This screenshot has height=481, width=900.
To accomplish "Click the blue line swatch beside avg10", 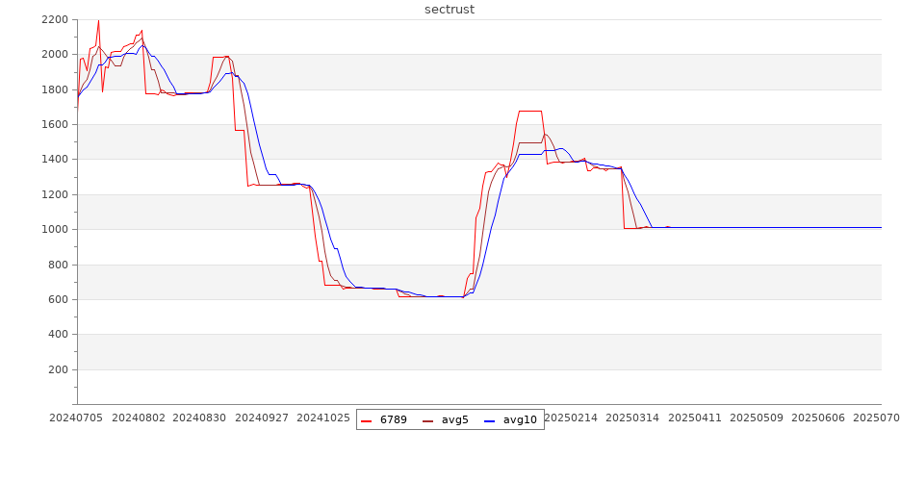I will pyautogui.click(x=490, y=420).
